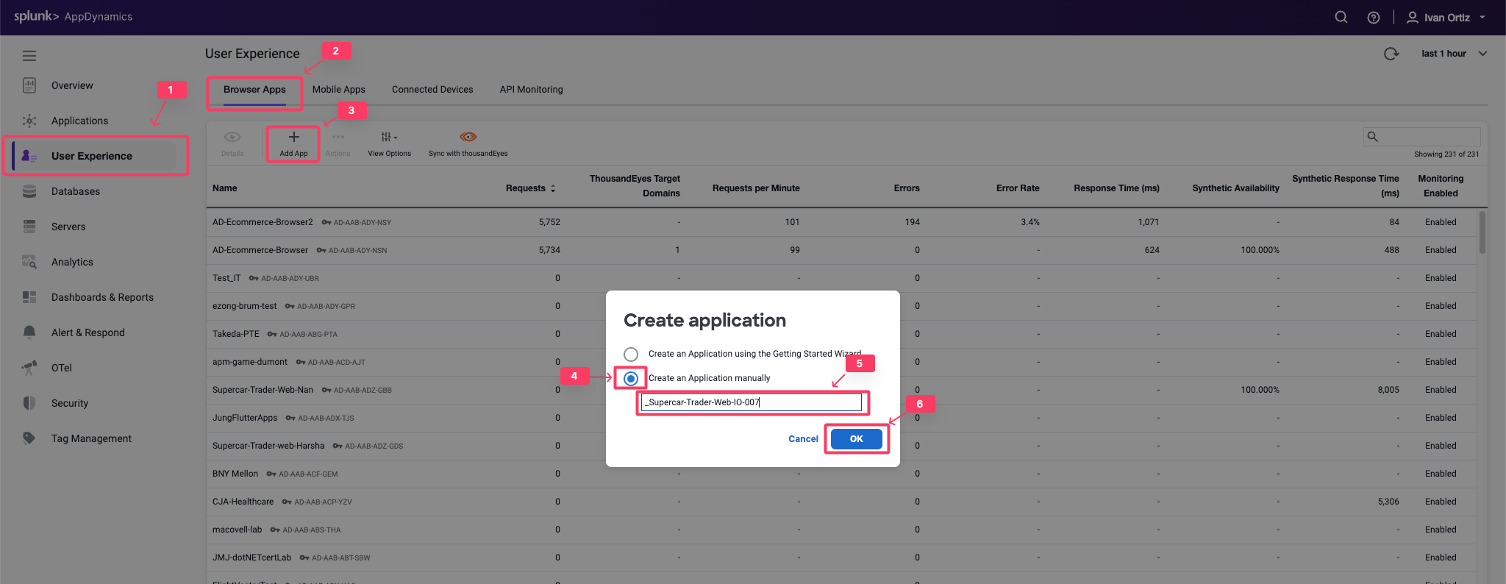1506x584 pixels.
Task: Open the View Options dropdown
Action: click(x=390, y=143)
